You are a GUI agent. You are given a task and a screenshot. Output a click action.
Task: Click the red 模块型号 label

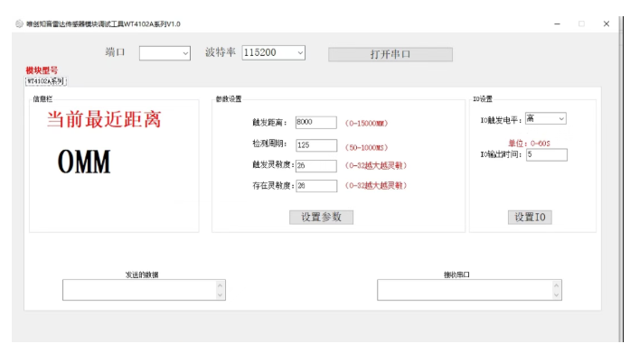[x=42, y=70]
